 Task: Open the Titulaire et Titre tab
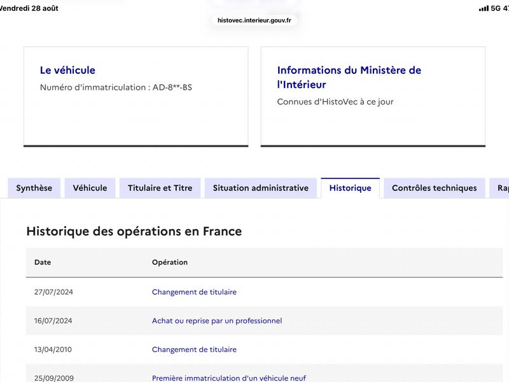click(160, 188)
